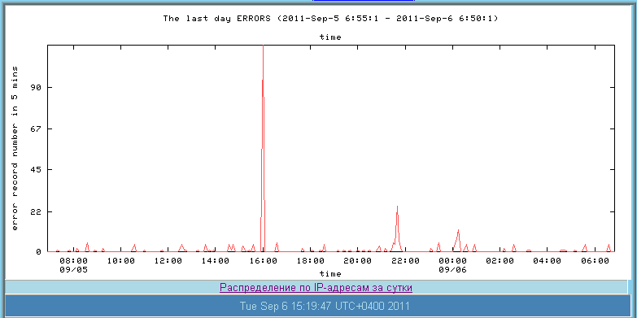Click the x-axis label 22:00
Image resolution: width=637 pixels, height=318 pixels.
[405, 261]
